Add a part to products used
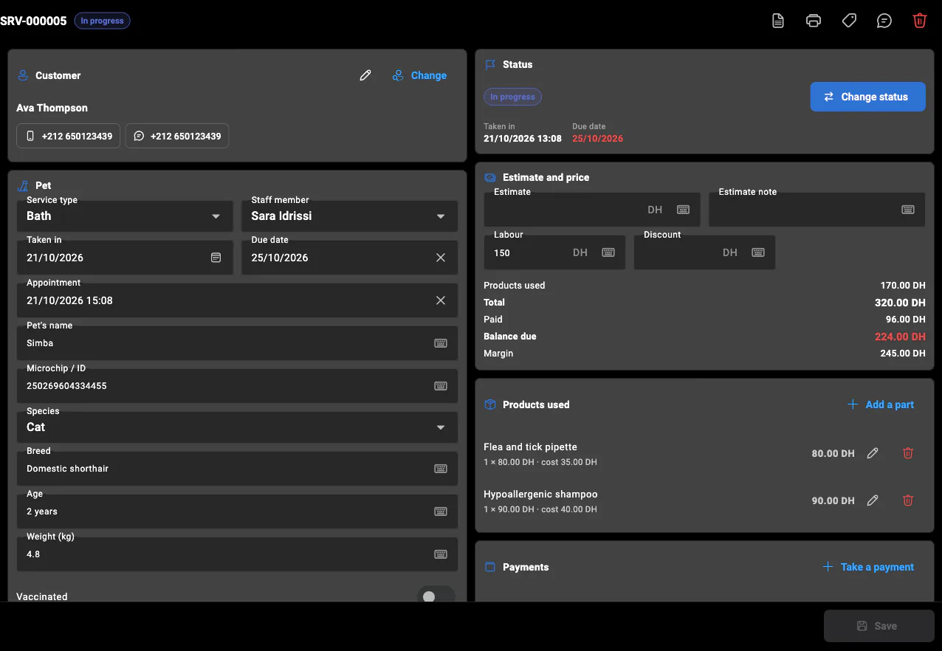 point(881,404)
